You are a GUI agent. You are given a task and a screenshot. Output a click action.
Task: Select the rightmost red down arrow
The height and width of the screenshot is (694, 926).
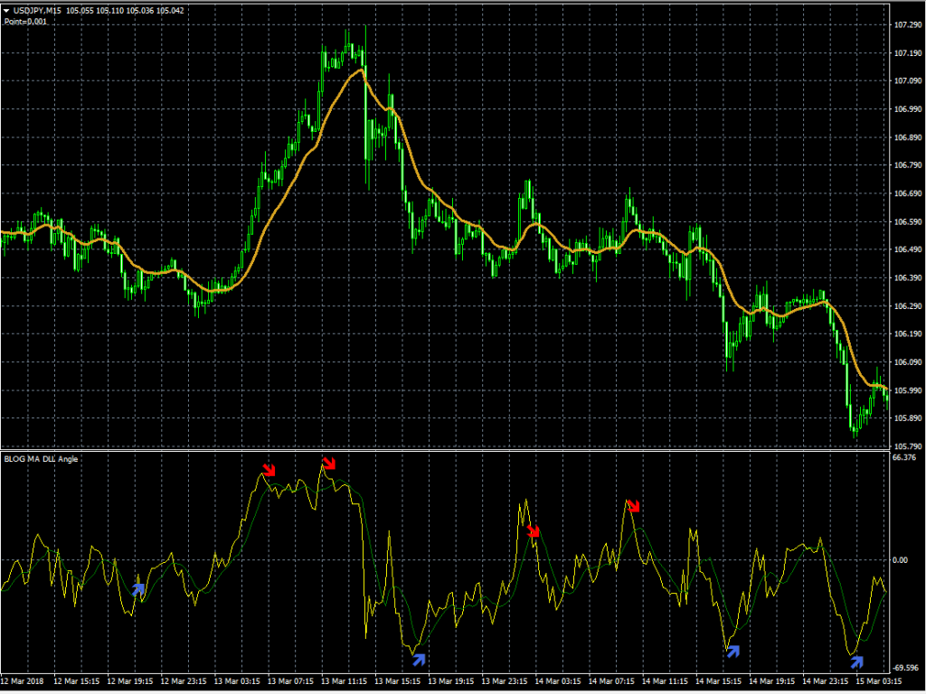click(x=634, y=506)
